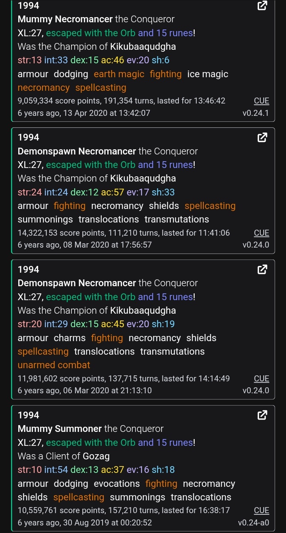Screen dimensions: 286x533
Task: Select the Mummy Summoner the Conqueror title
Action: click(x=91, y=429)
